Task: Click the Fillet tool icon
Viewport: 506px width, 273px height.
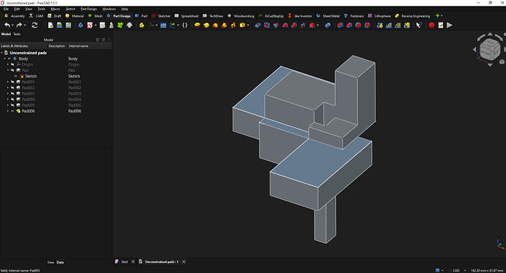Action: tap(340, 25)
